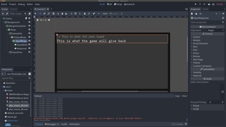Attach a script icon in Scene dock
The image size is (226, 127).
pos(30,14)
